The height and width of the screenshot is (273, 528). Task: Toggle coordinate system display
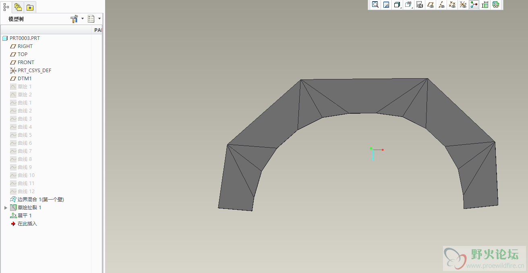point(463,5)
